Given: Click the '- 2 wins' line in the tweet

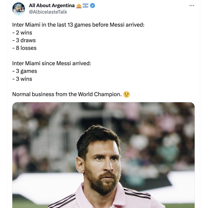Looking at the screenshot, I should [22, 32].
